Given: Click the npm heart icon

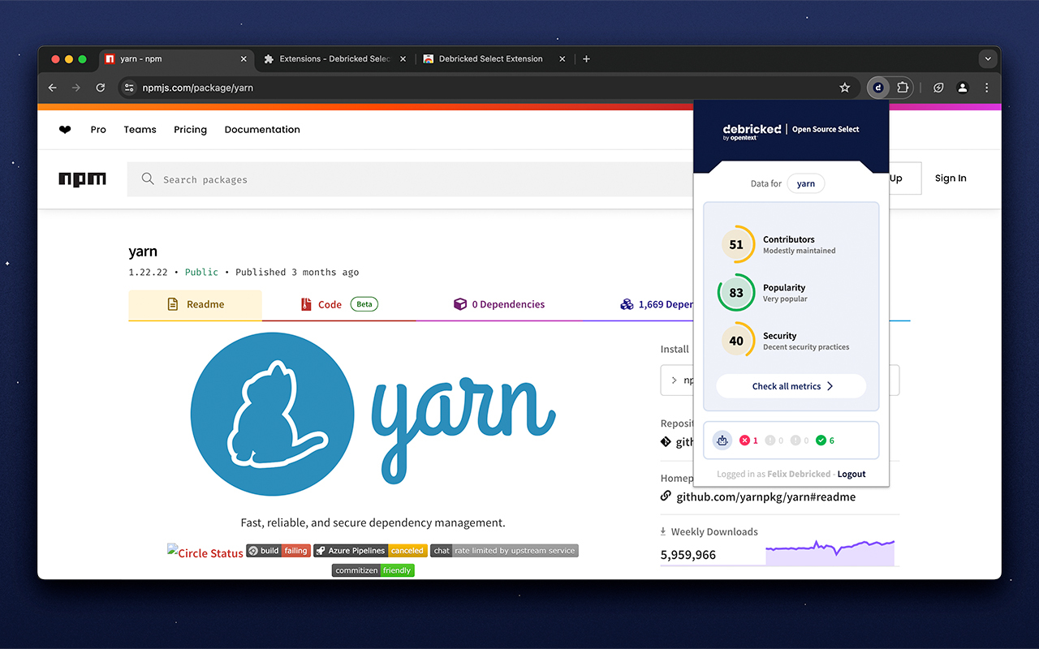Looking at the screenshot, I should click(x=65, y=130).
